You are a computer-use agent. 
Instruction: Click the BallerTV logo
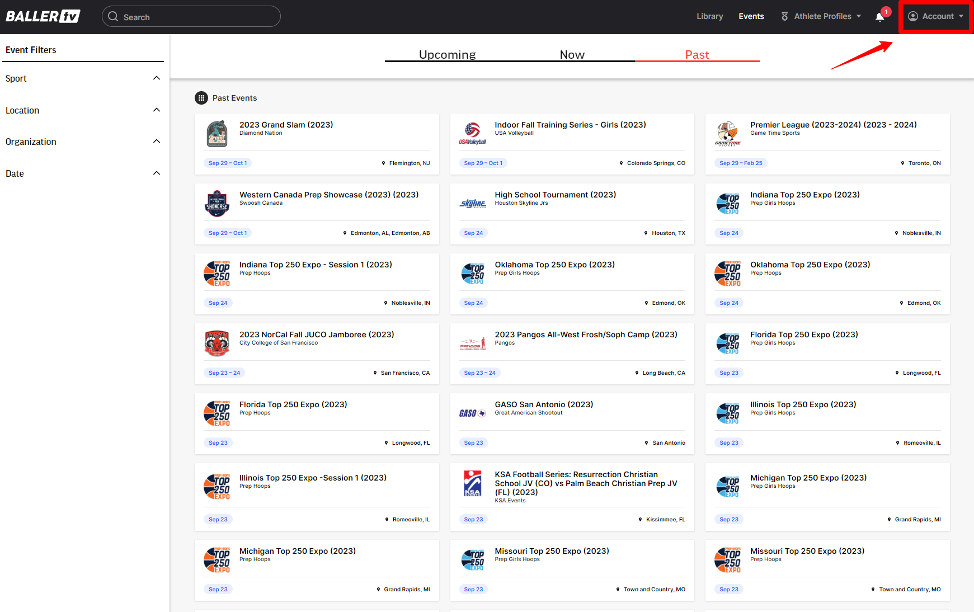[x=43, y=16]
